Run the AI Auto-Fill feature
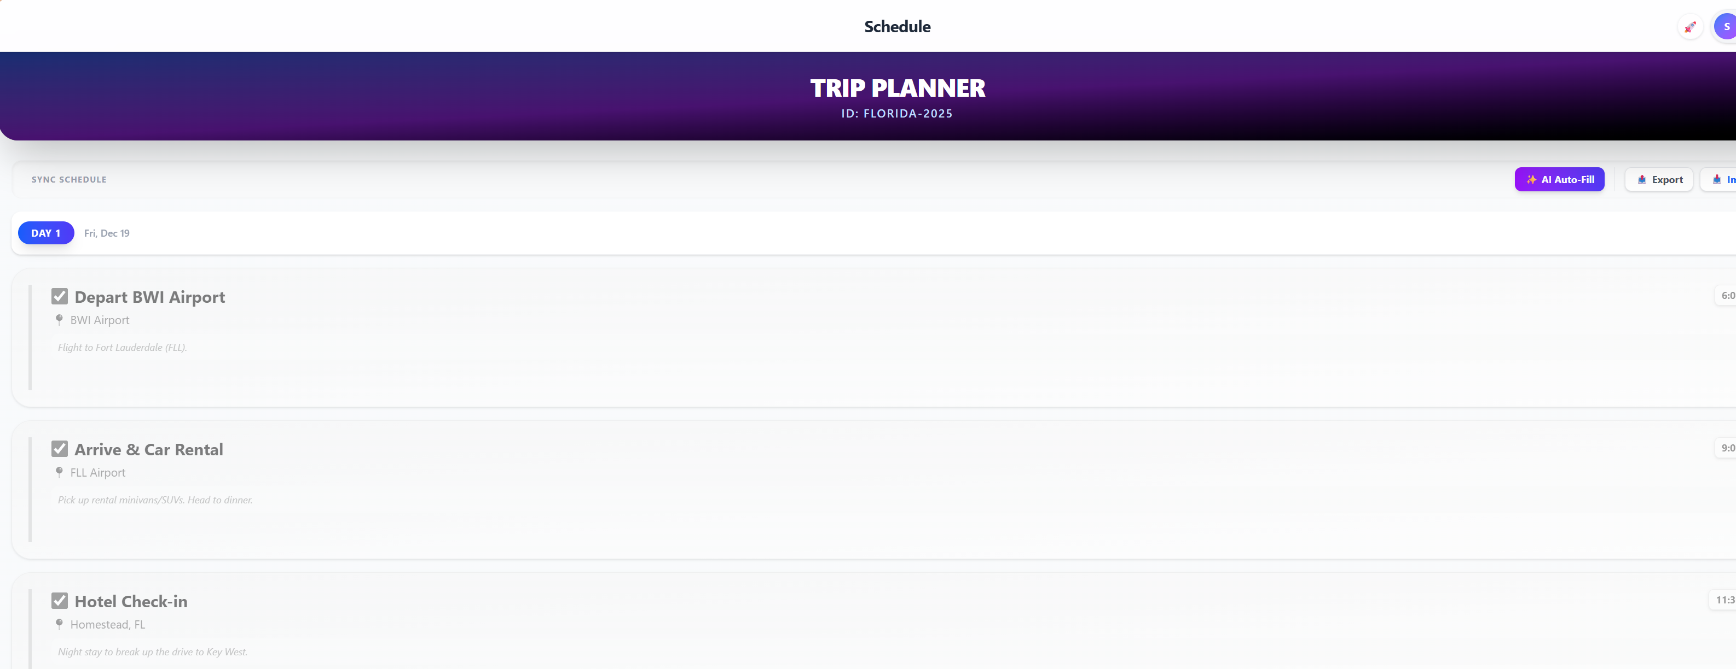This screenshot has width=1736, height=669. tap(1559, 179)
